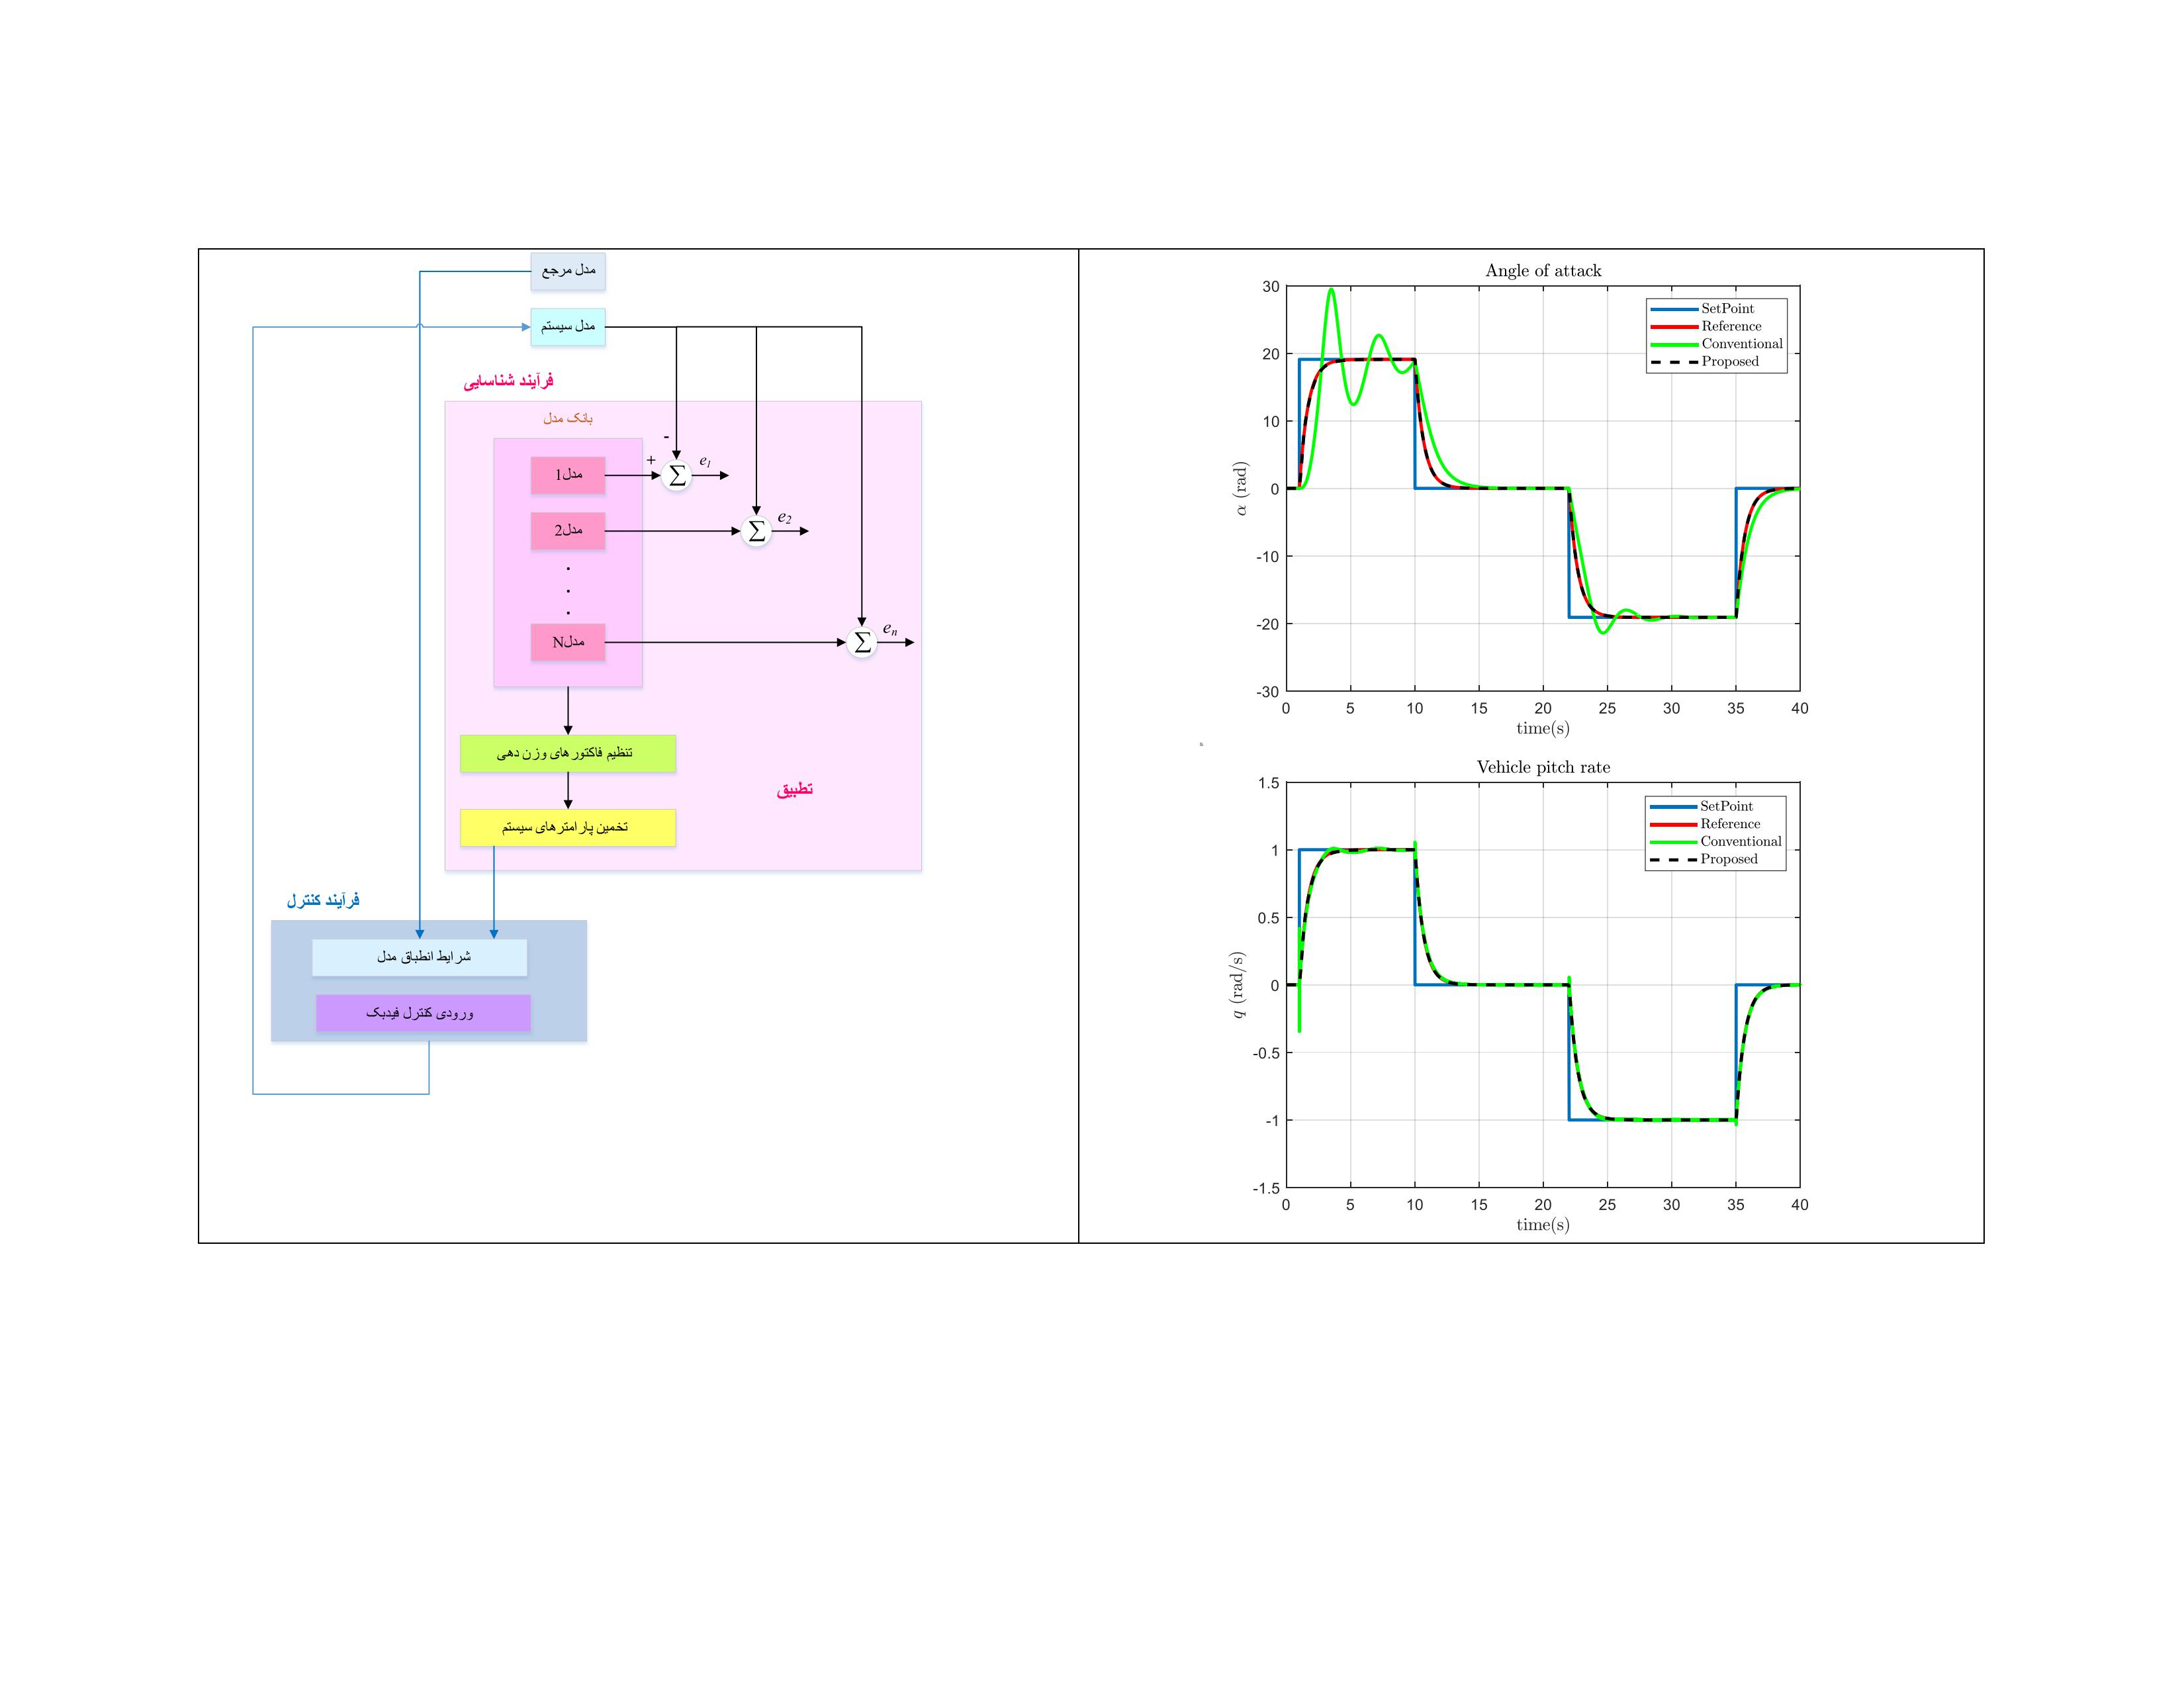Click SetPoint entry in Angle of attack legend
The height and width of the screenshot is (1688, 2184).
(x=1727, y=309)
